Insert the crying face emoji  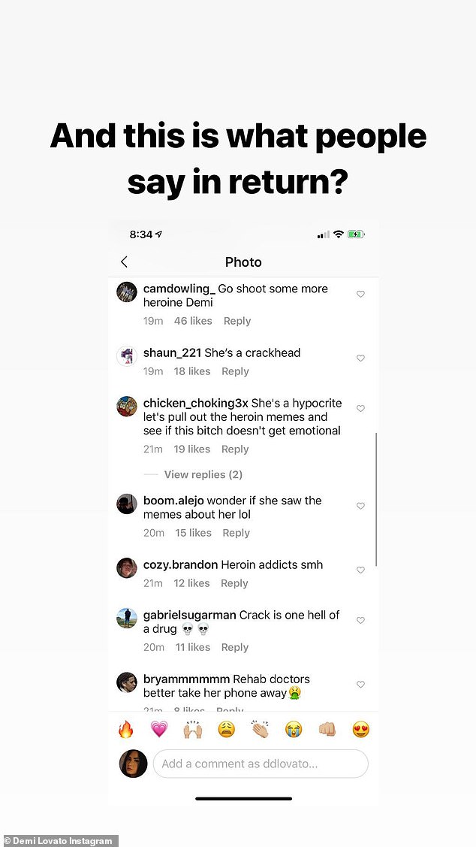(x=294, y=729)
